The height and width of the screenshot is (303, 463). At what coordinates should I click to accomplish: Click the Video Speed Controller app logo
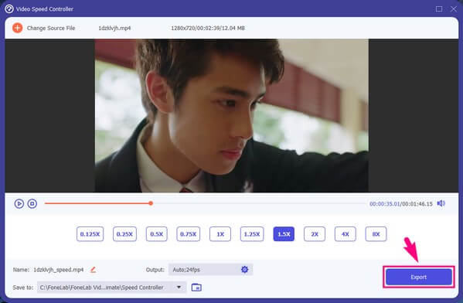coord(9,9)
